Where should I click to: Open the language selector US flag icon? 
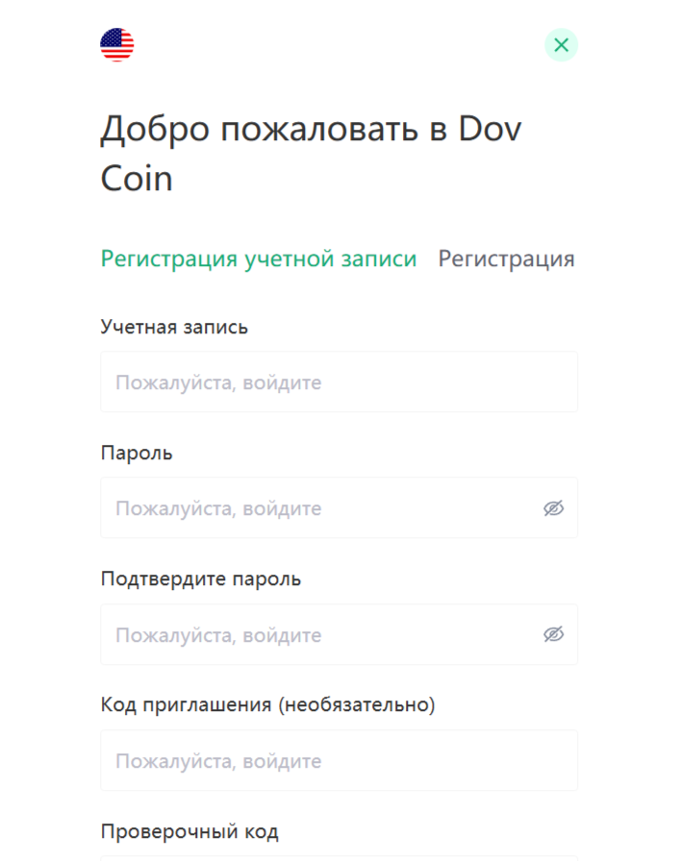pyautogui.click(x=117, y=45)
